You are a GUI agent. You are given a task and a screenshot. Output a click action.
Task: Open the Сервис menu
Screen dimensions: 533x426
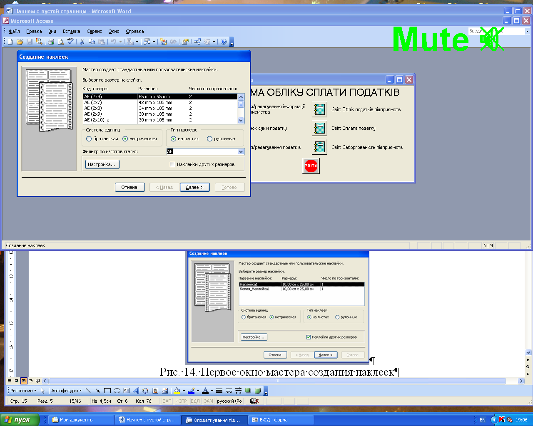coord(94,31)
